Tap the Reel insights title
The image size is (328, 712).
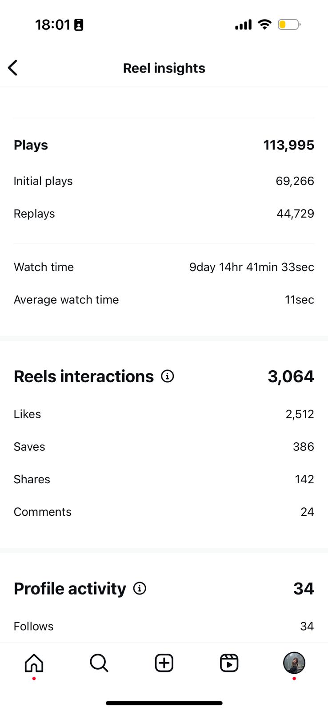164,68
